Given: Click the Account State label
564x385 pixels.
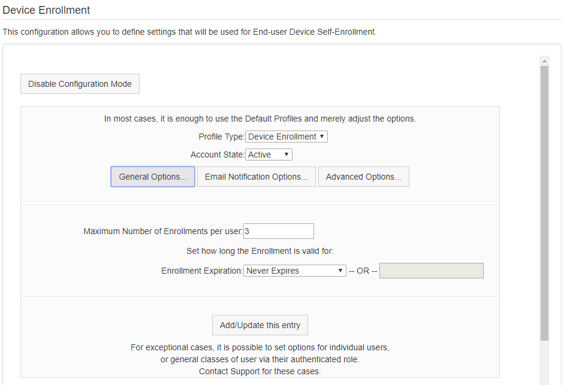Looking at the screenshot, I should pyautogui.click(x=217, y=154).
